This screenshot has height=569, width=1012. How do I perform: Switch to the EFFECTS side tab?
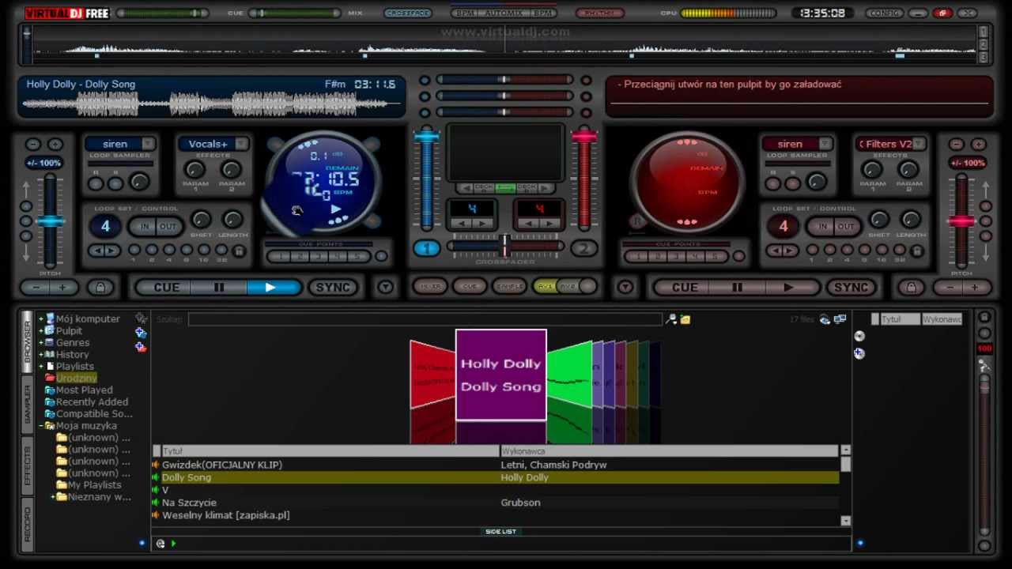[28, 465]
